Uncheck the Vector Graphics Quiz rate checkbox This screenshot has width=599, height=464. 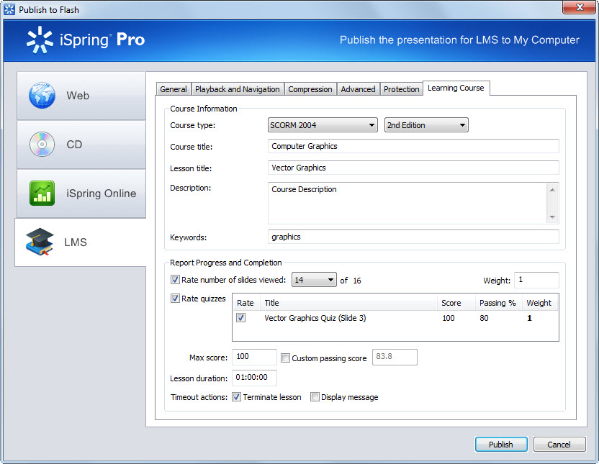240,317
